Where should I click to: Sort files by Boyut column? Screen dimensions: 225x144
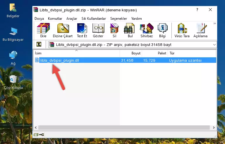click(x=131, y=53)
